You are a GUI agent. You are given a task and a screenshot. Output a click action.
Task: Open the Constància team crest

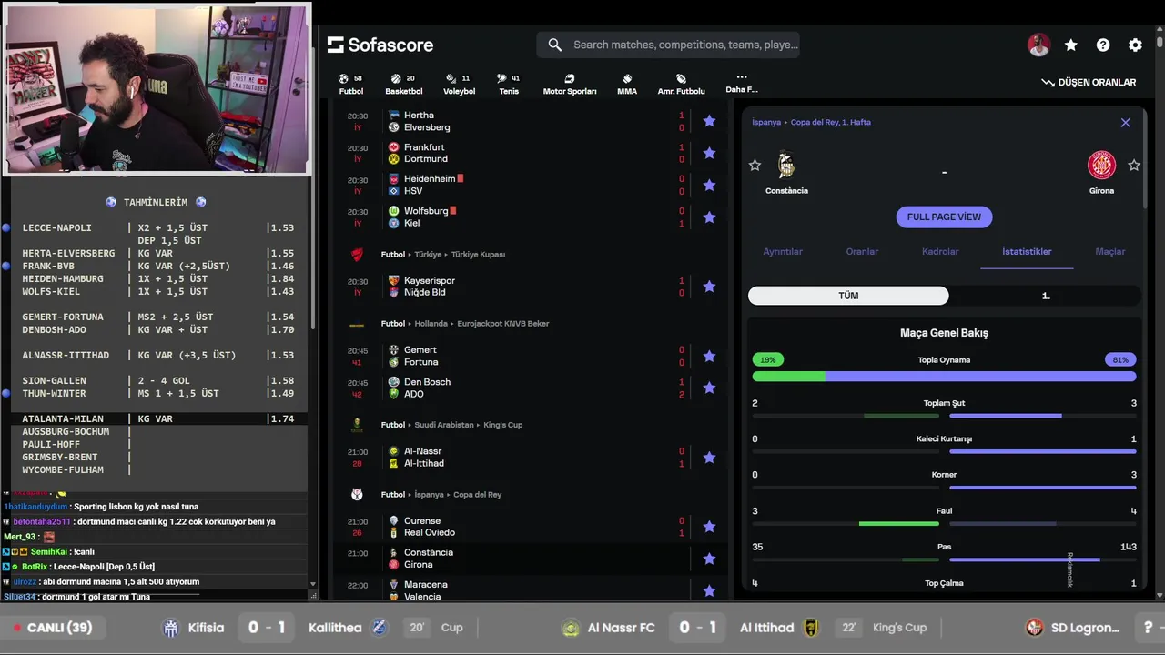[786, 165]
